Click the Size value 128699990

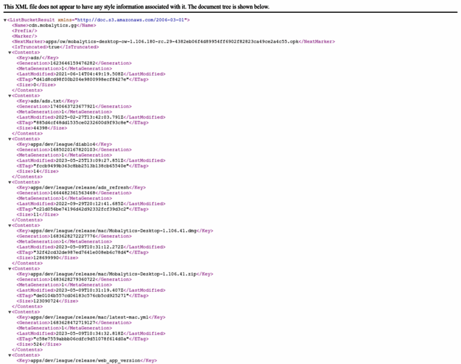(x=46, y=258)
